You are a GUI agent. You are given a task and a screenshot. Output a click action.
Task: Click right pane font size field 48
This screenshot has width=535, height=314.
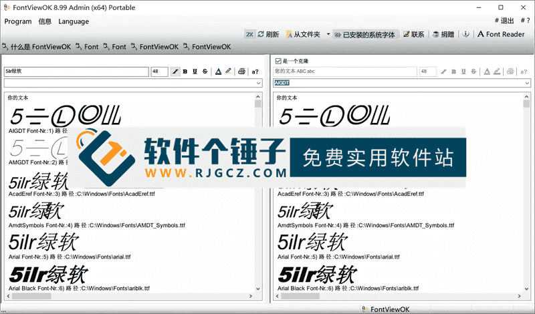(x=428, y=71)
